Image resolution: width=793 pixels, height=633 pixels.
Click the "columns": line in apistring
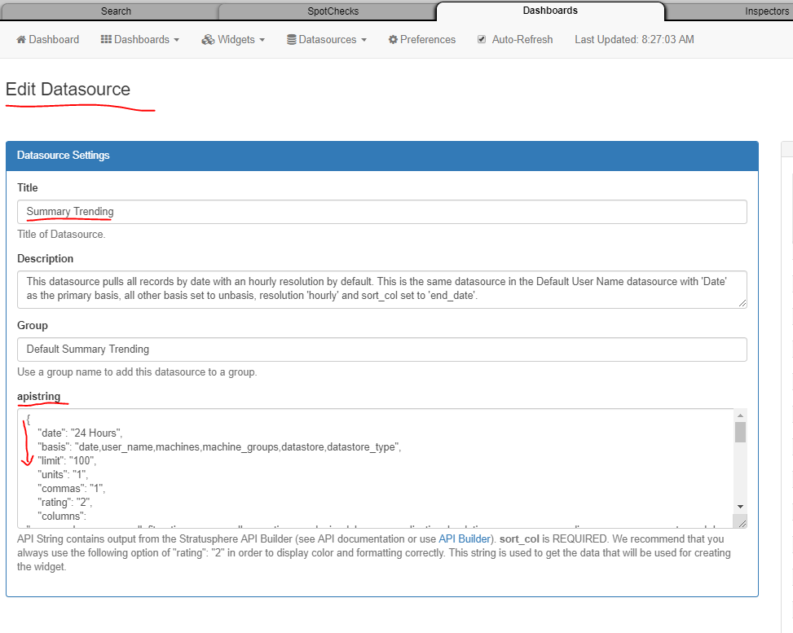click(x=62, y=517)
